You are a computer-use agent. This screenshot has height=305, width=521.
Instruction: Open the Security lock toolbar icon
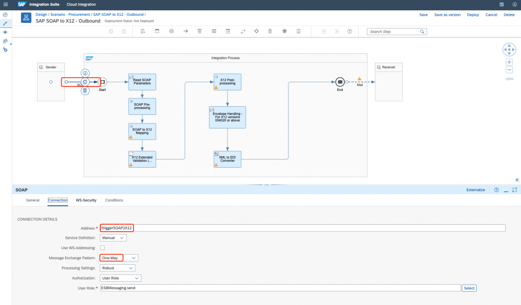[270, 31]
